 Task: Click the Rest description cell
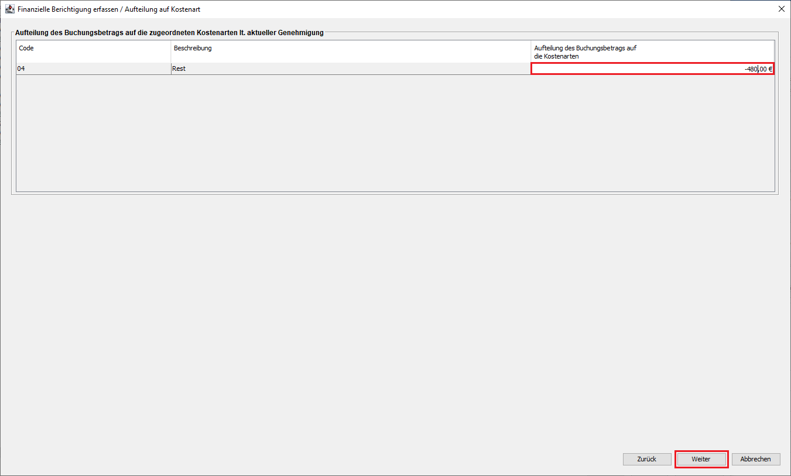click(350, 69)
